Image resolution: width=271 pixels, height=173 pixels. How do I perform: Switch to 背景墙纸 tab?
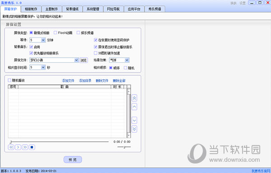pos(72,9)
